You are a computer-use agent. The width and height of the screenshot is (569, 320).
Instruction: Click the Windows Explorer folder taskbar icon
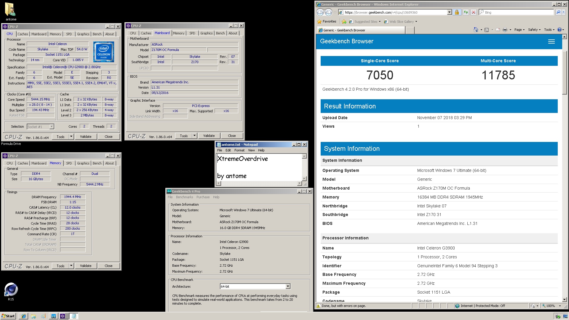pos(33,316)
